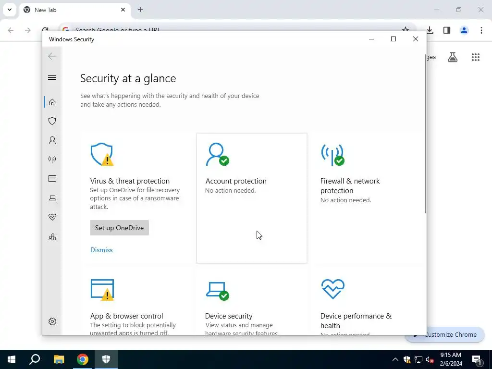Close the Windows Security window
The height and width of the screenshot is (369, 492).
click(416, 39)
